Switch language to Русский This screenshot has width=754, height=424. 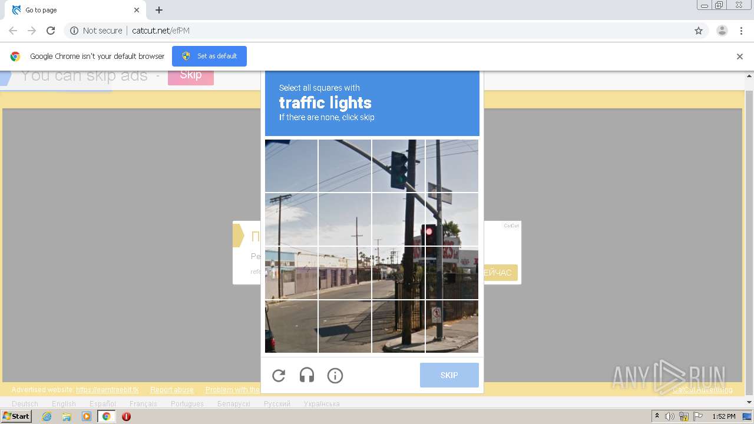point(277,404)
